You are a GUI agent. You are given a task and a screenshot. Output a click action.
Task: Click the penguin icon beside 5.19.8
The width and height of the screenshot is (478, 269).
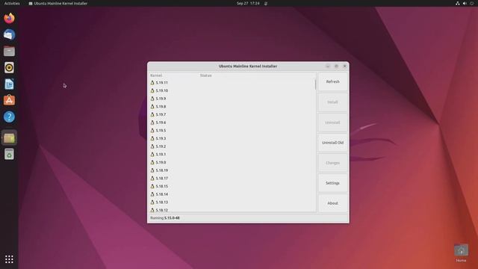pos(152,106)
